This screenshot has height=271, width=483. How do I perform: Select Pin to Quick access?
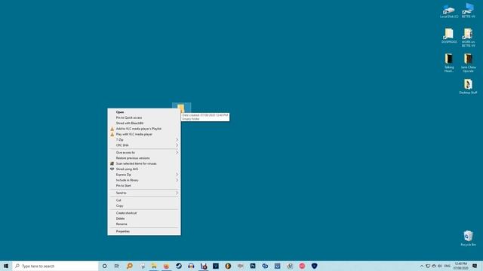pos(144,117)
